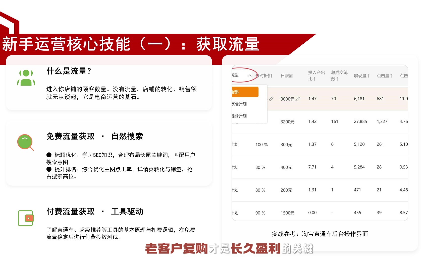The image size is (434, 271).
Task: Click the caption 实战参考：淘宝直通车后台操作界面
Action: point(320,234)
